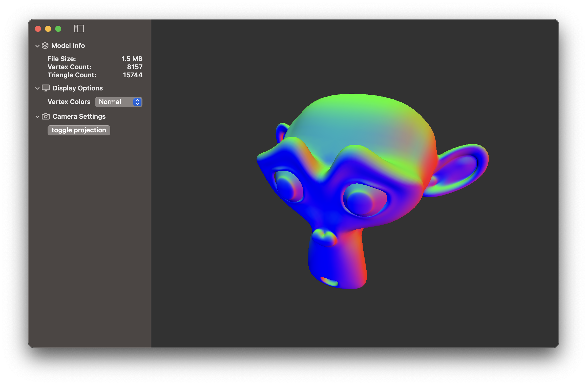Minimize window with the yellow button
Viewport: 587px width, 385px height.
(48, 29)
